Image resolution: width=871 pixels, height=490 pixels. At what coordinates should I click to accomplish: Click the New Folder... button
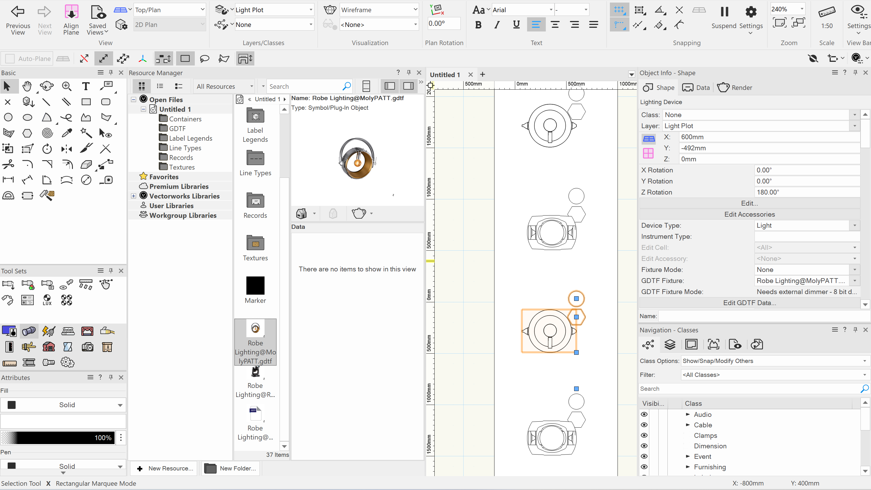[231, 468]
